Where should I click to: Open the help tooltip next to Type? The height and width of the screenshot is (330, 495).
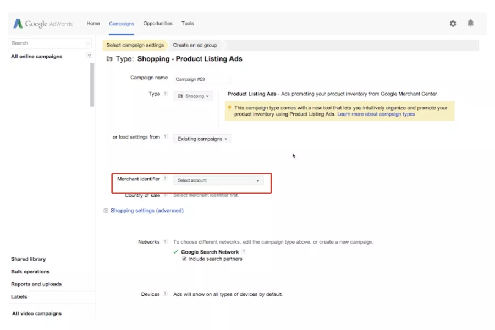pos(166,94)
